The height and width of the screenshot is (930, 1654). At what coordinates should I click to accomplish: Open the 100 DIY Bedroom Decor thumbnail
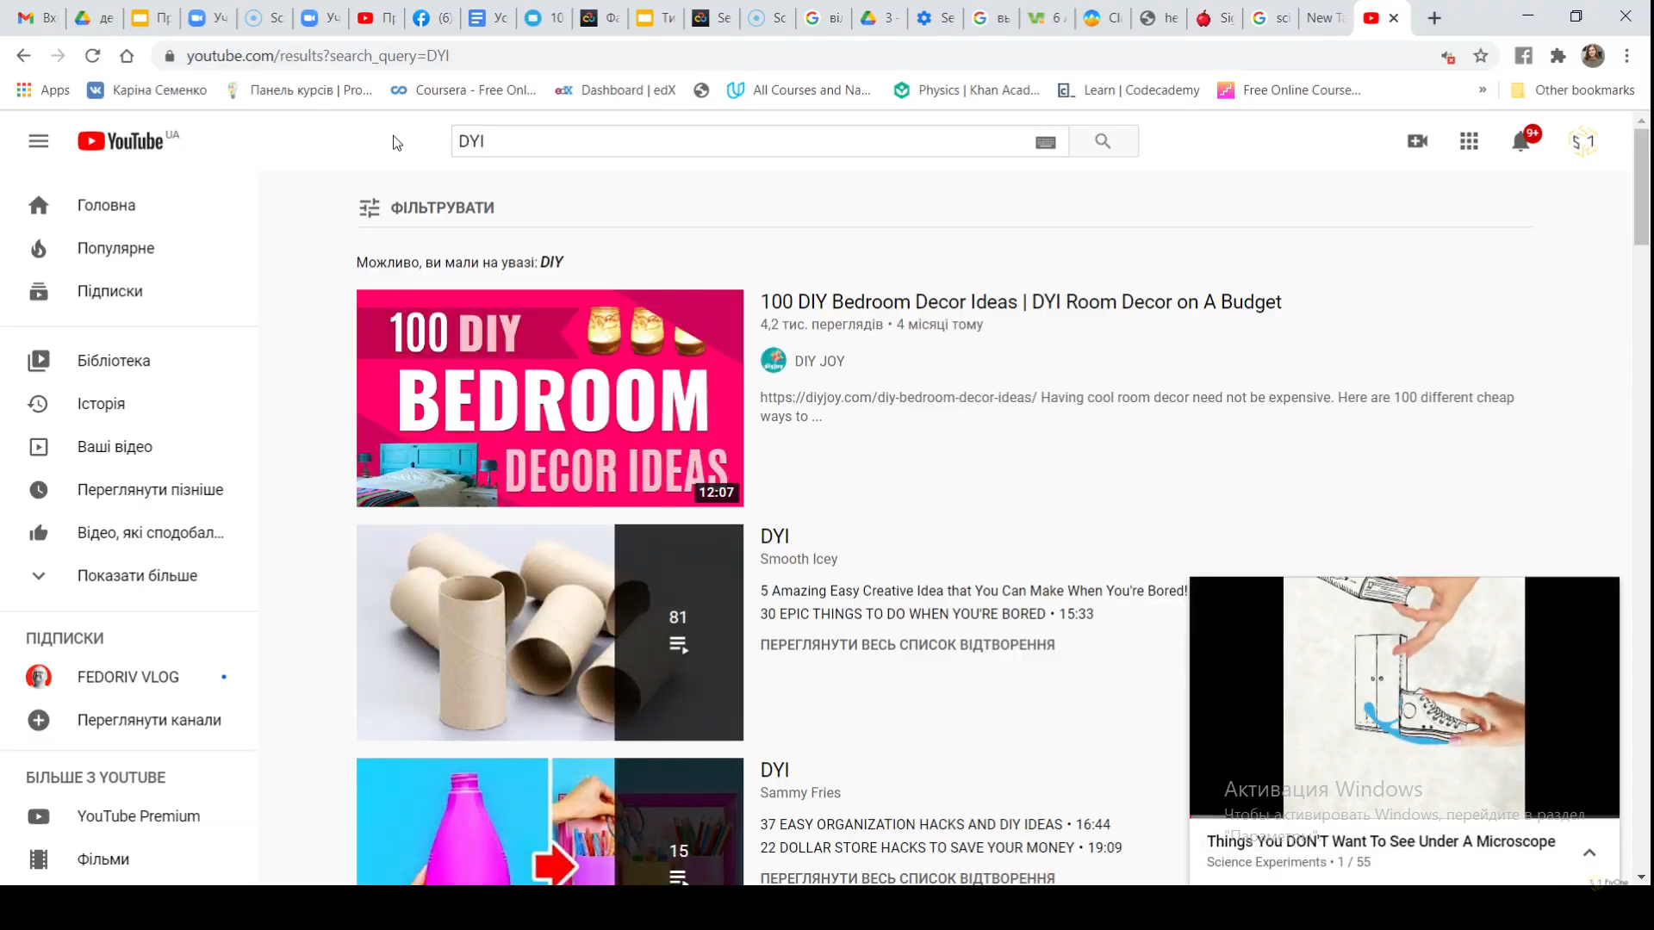pos(550,398)
